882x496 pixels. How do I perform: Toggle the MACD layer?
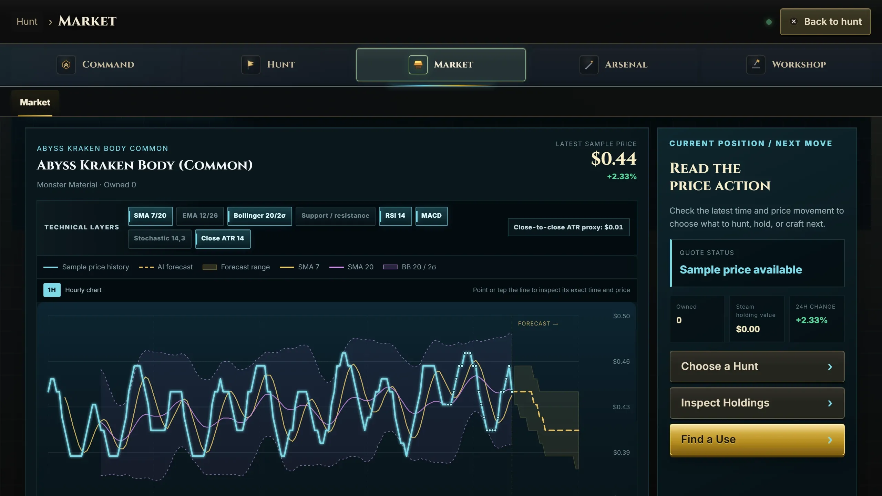(431, 216)
